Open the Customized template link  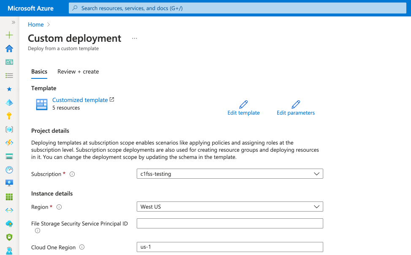tap(80, 100)
